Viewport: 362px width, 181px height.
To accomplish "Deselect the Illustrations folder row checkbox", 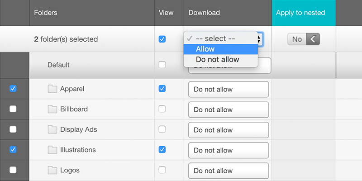I will pyautogui.click(x=13, y=150).
